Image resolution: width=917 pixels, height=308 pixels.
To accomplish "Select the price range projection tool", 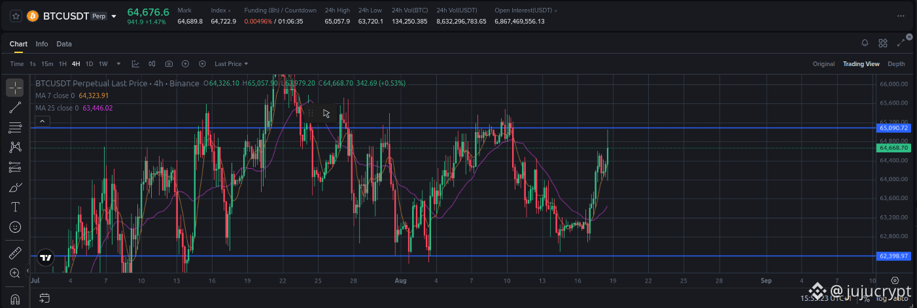I will click(15, 167).
